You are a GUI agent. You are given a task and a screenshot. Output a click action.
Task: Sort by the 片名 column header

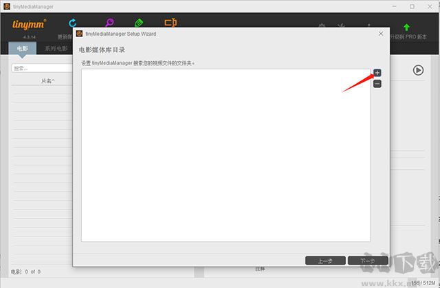pos(48,81)
